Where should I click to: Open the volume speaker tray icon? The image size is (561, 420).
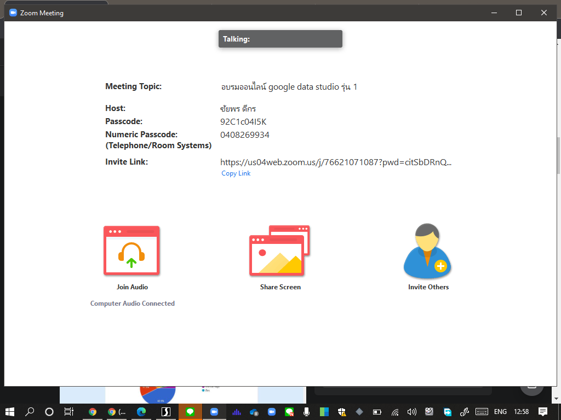(x=412, y=412)
